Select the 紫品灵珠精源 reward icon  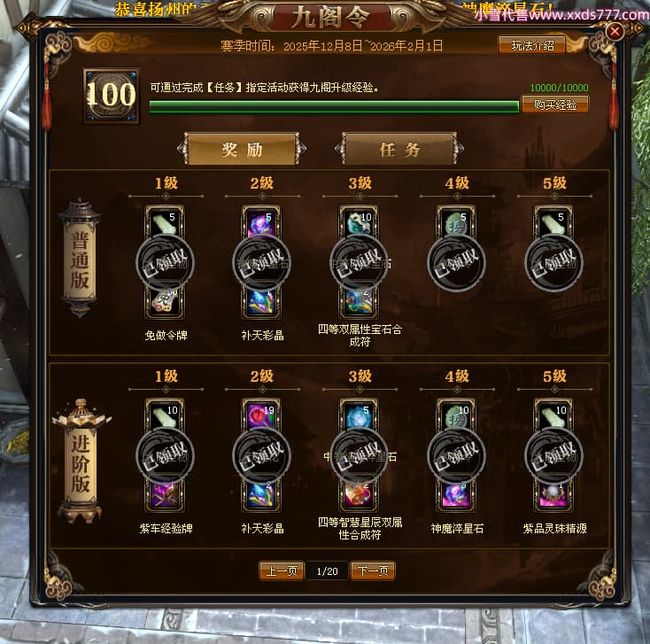pos(553,494)
